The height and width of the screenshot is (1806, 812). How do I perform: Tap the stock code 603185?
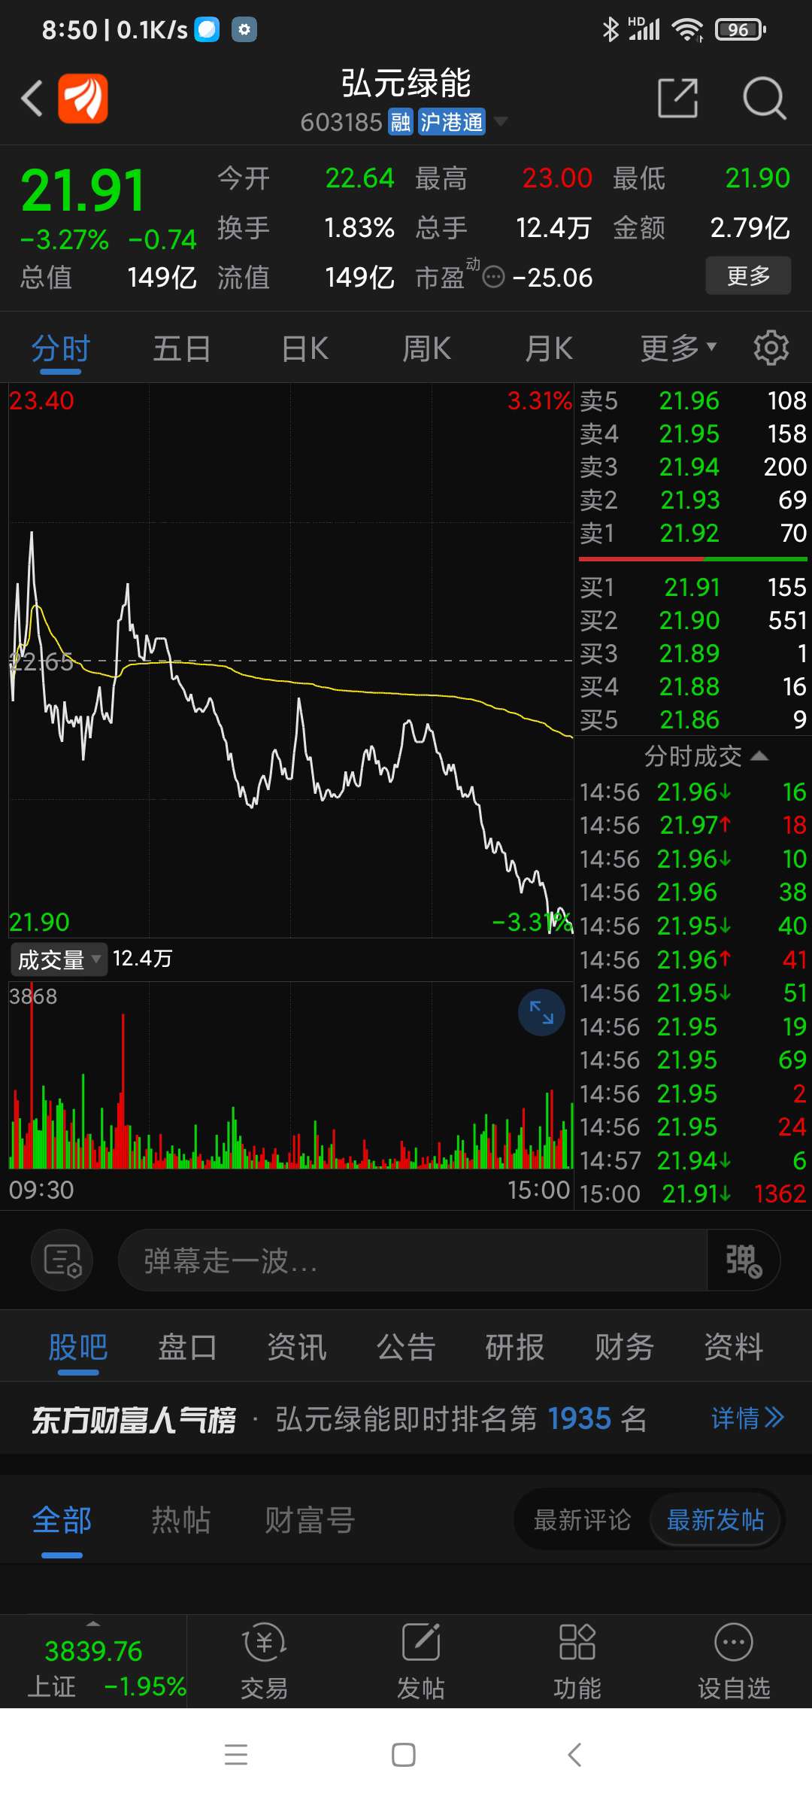(341, 122)
